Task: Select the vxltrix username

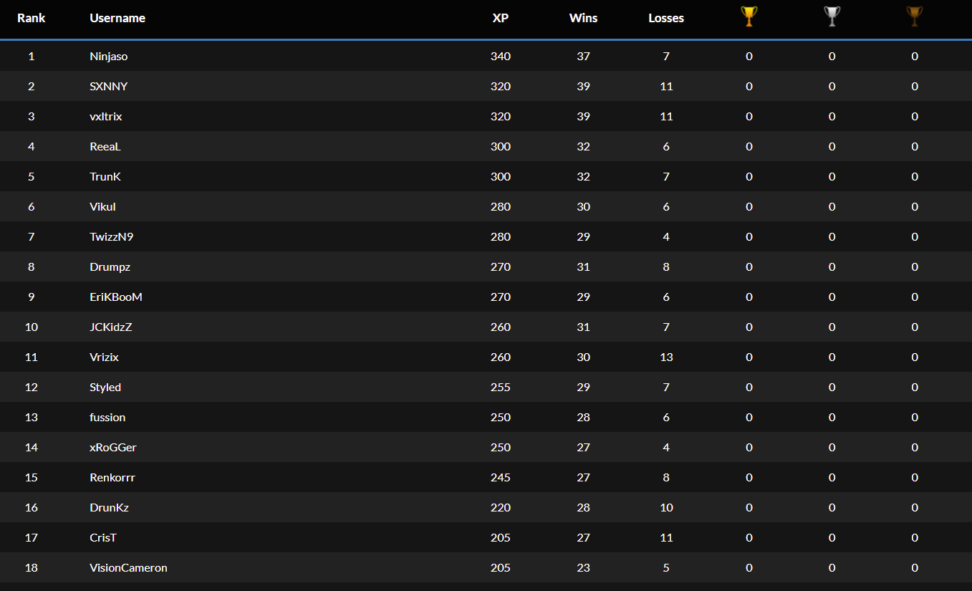Action: point(106,116)
